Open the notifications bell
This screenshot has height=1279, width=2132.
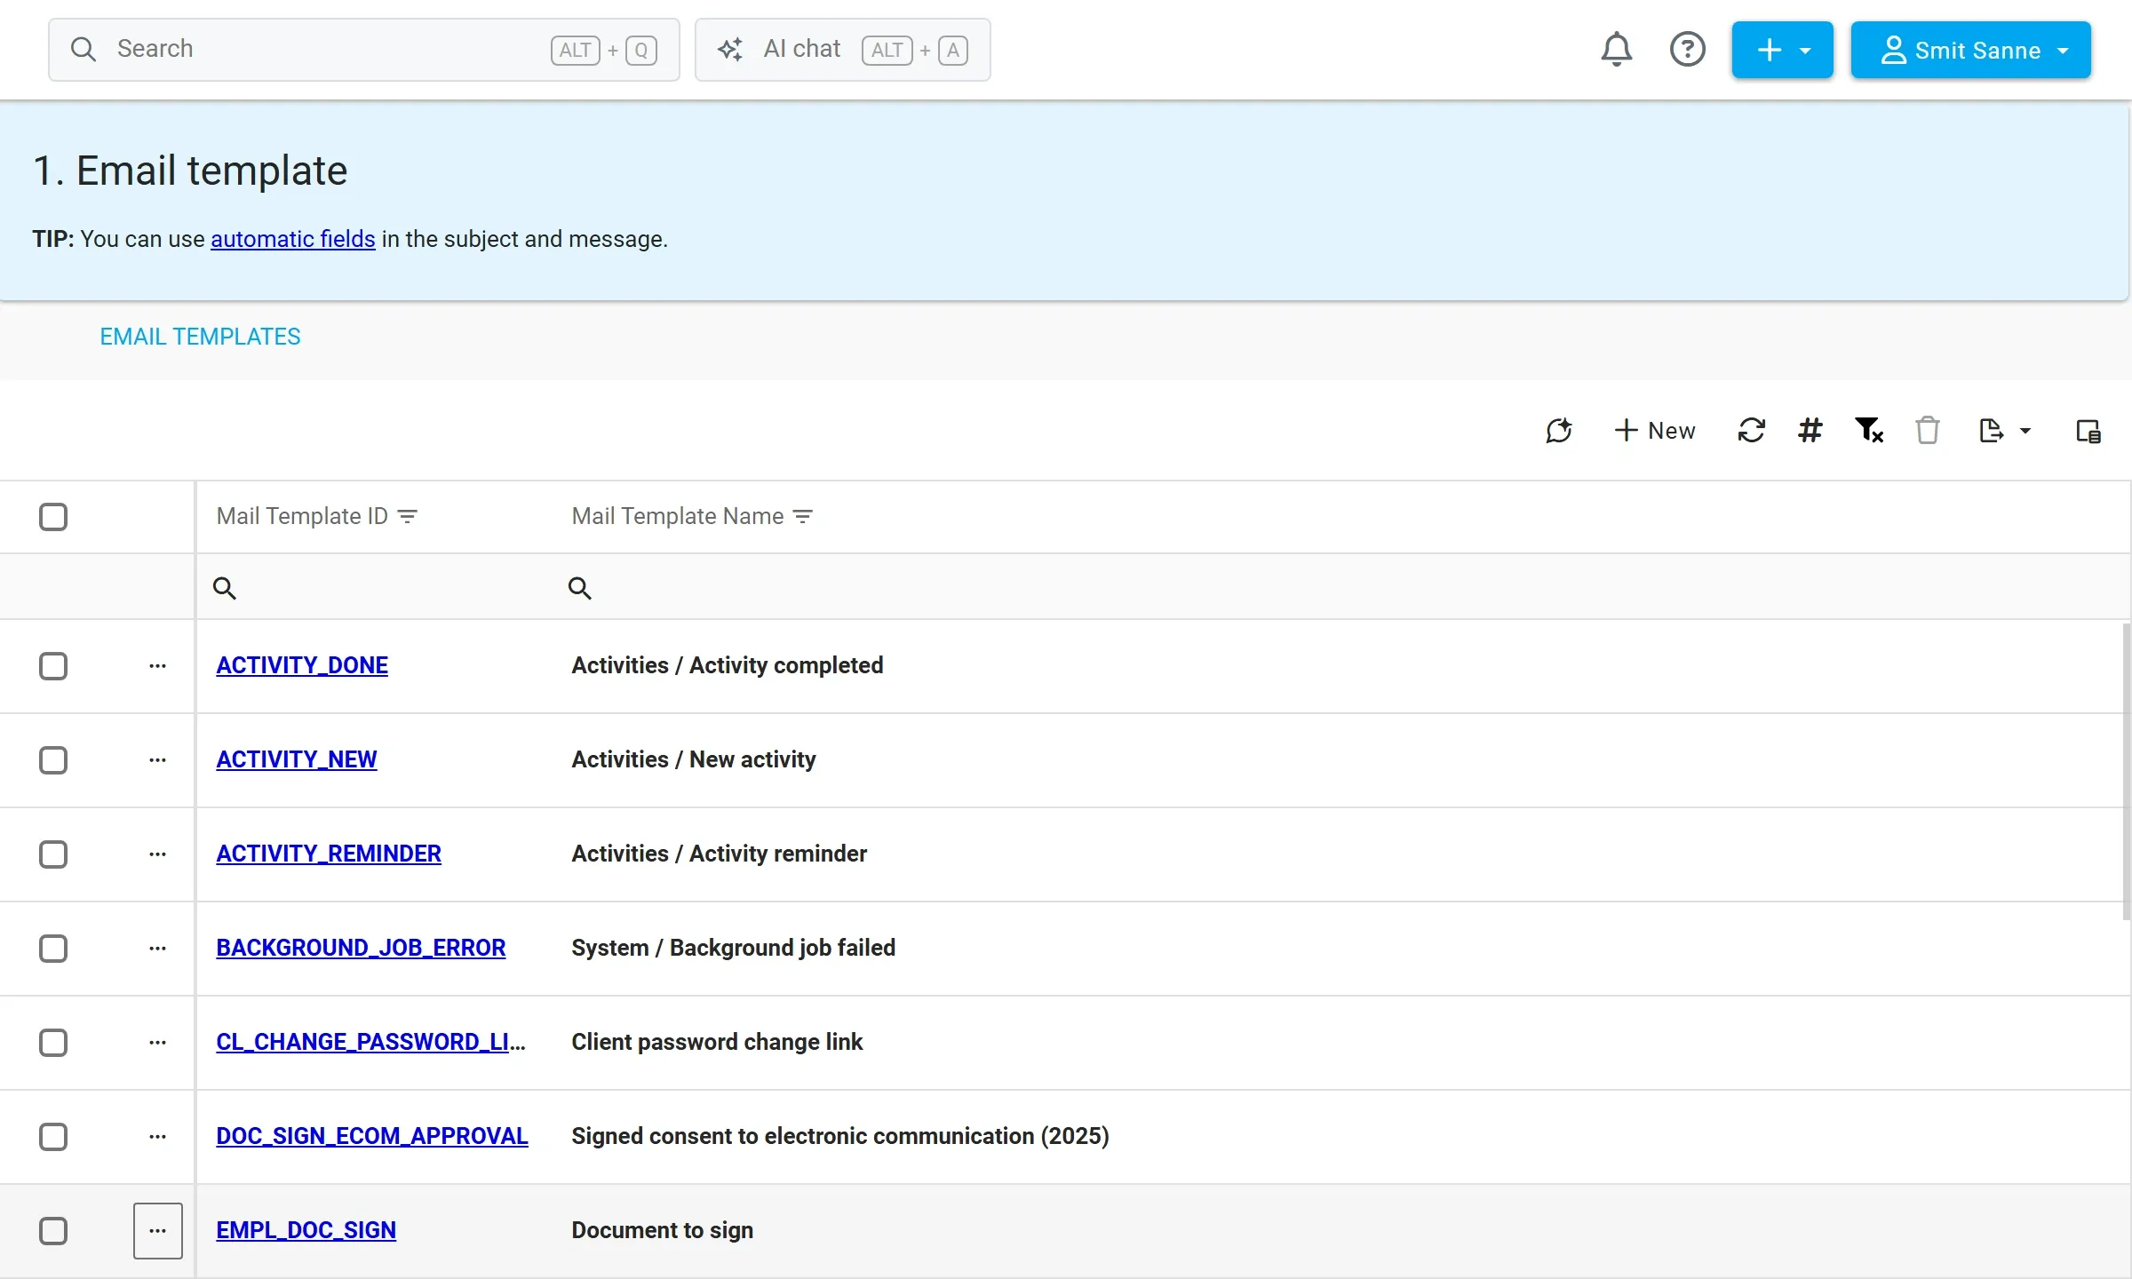(1617, 50)
